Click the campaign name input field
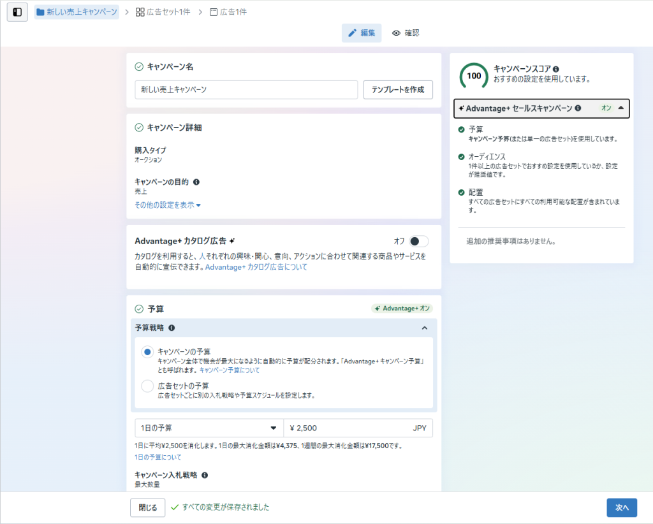This screenshot has height=524, width=653. coord(246,90)
